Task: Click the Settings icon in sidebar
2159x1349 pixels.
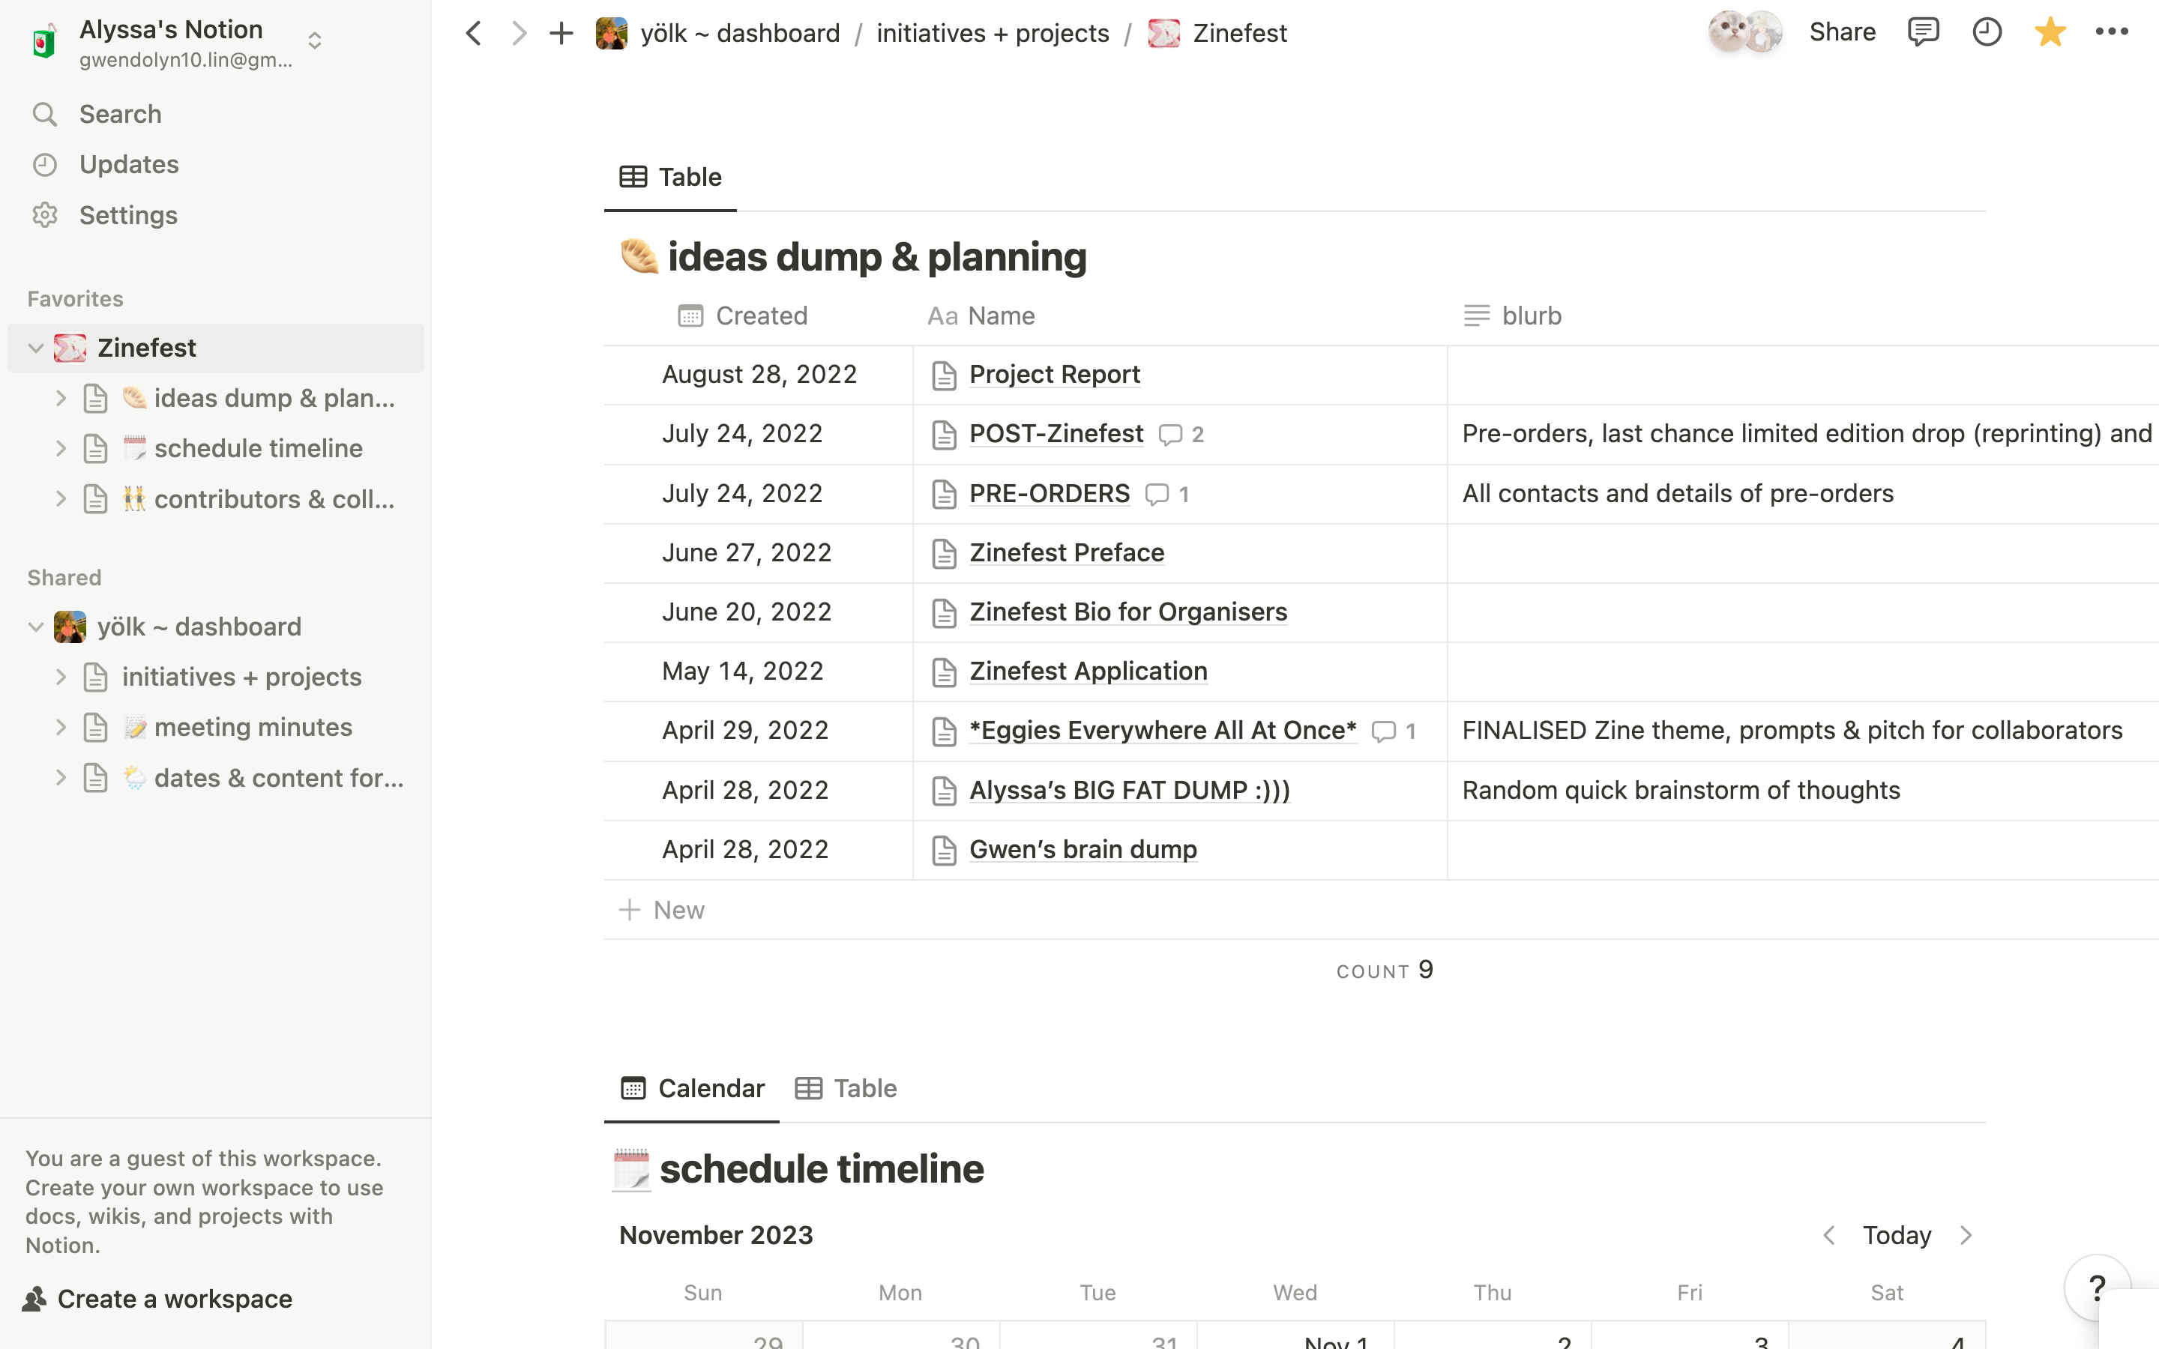Action: coord(45,214)
